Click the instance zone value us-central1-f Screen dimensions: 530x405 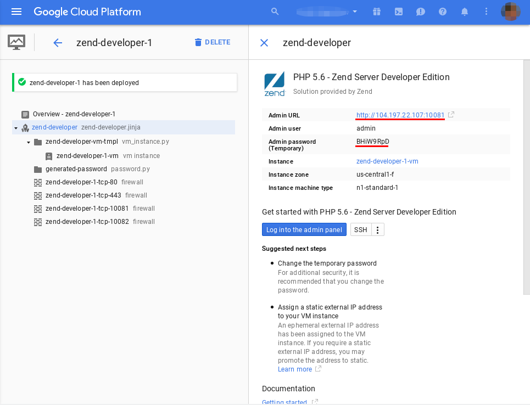[x=375, y=175]
